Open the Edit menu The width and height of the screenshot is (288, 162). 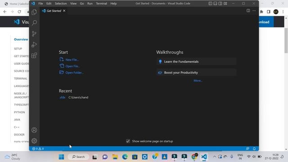tap(49, 4)
